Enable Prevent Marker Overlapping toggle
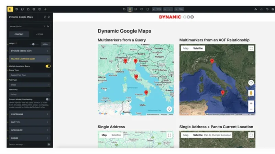Viewport: 275px width, 154px height. (x=48, y=99)
